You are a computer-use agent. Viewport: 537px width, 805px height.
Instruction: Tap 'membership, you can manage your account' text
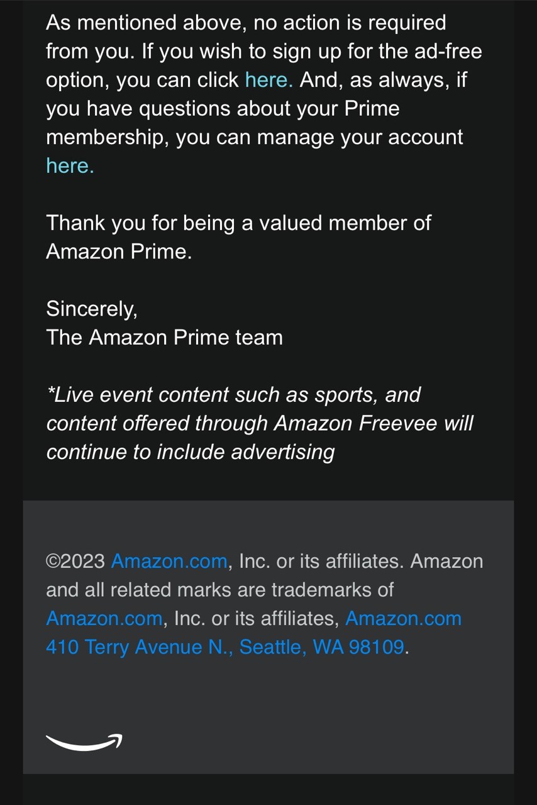254,137
